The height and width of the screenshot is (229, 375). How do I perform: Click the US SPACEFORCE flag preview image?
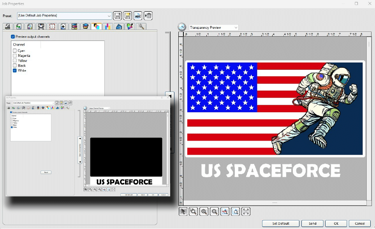[x=275, y=109]
